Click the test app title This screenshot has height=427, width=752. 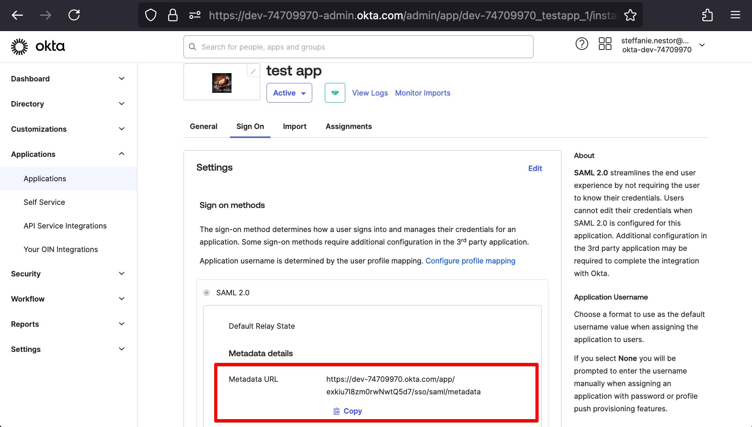294,71
